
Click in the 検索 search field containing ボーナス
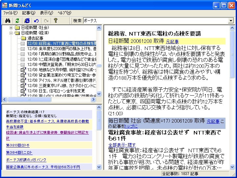coord(156,21)
